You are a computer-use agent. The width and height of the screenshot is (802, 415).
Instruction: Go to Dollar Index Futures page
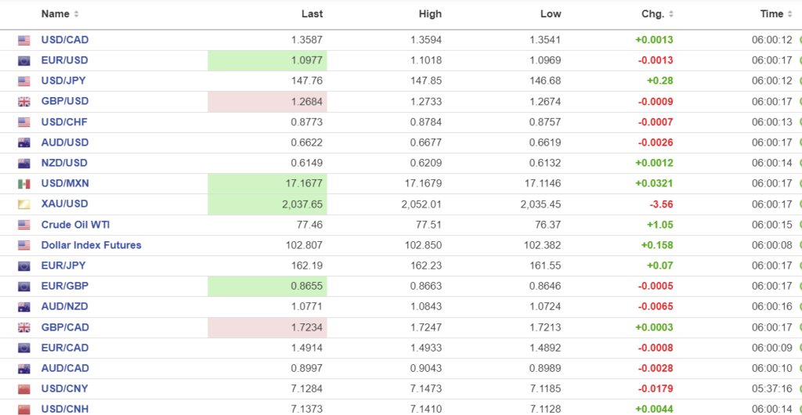point(91,245)
